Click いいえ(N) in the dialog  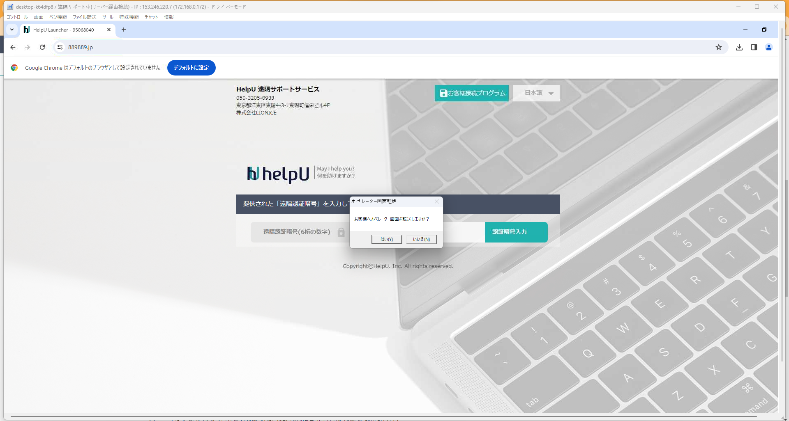[421, 239]
